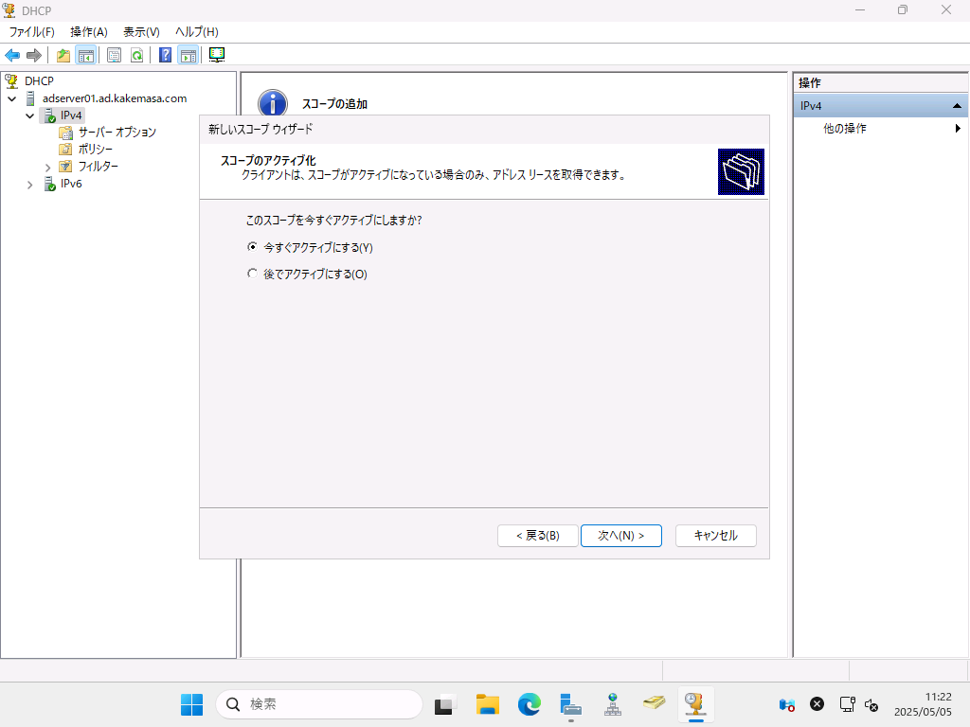The height and width of the screenshot is (727, 970).
Task: Click the < 戻る(B) button
Action: tap(538, 536)
